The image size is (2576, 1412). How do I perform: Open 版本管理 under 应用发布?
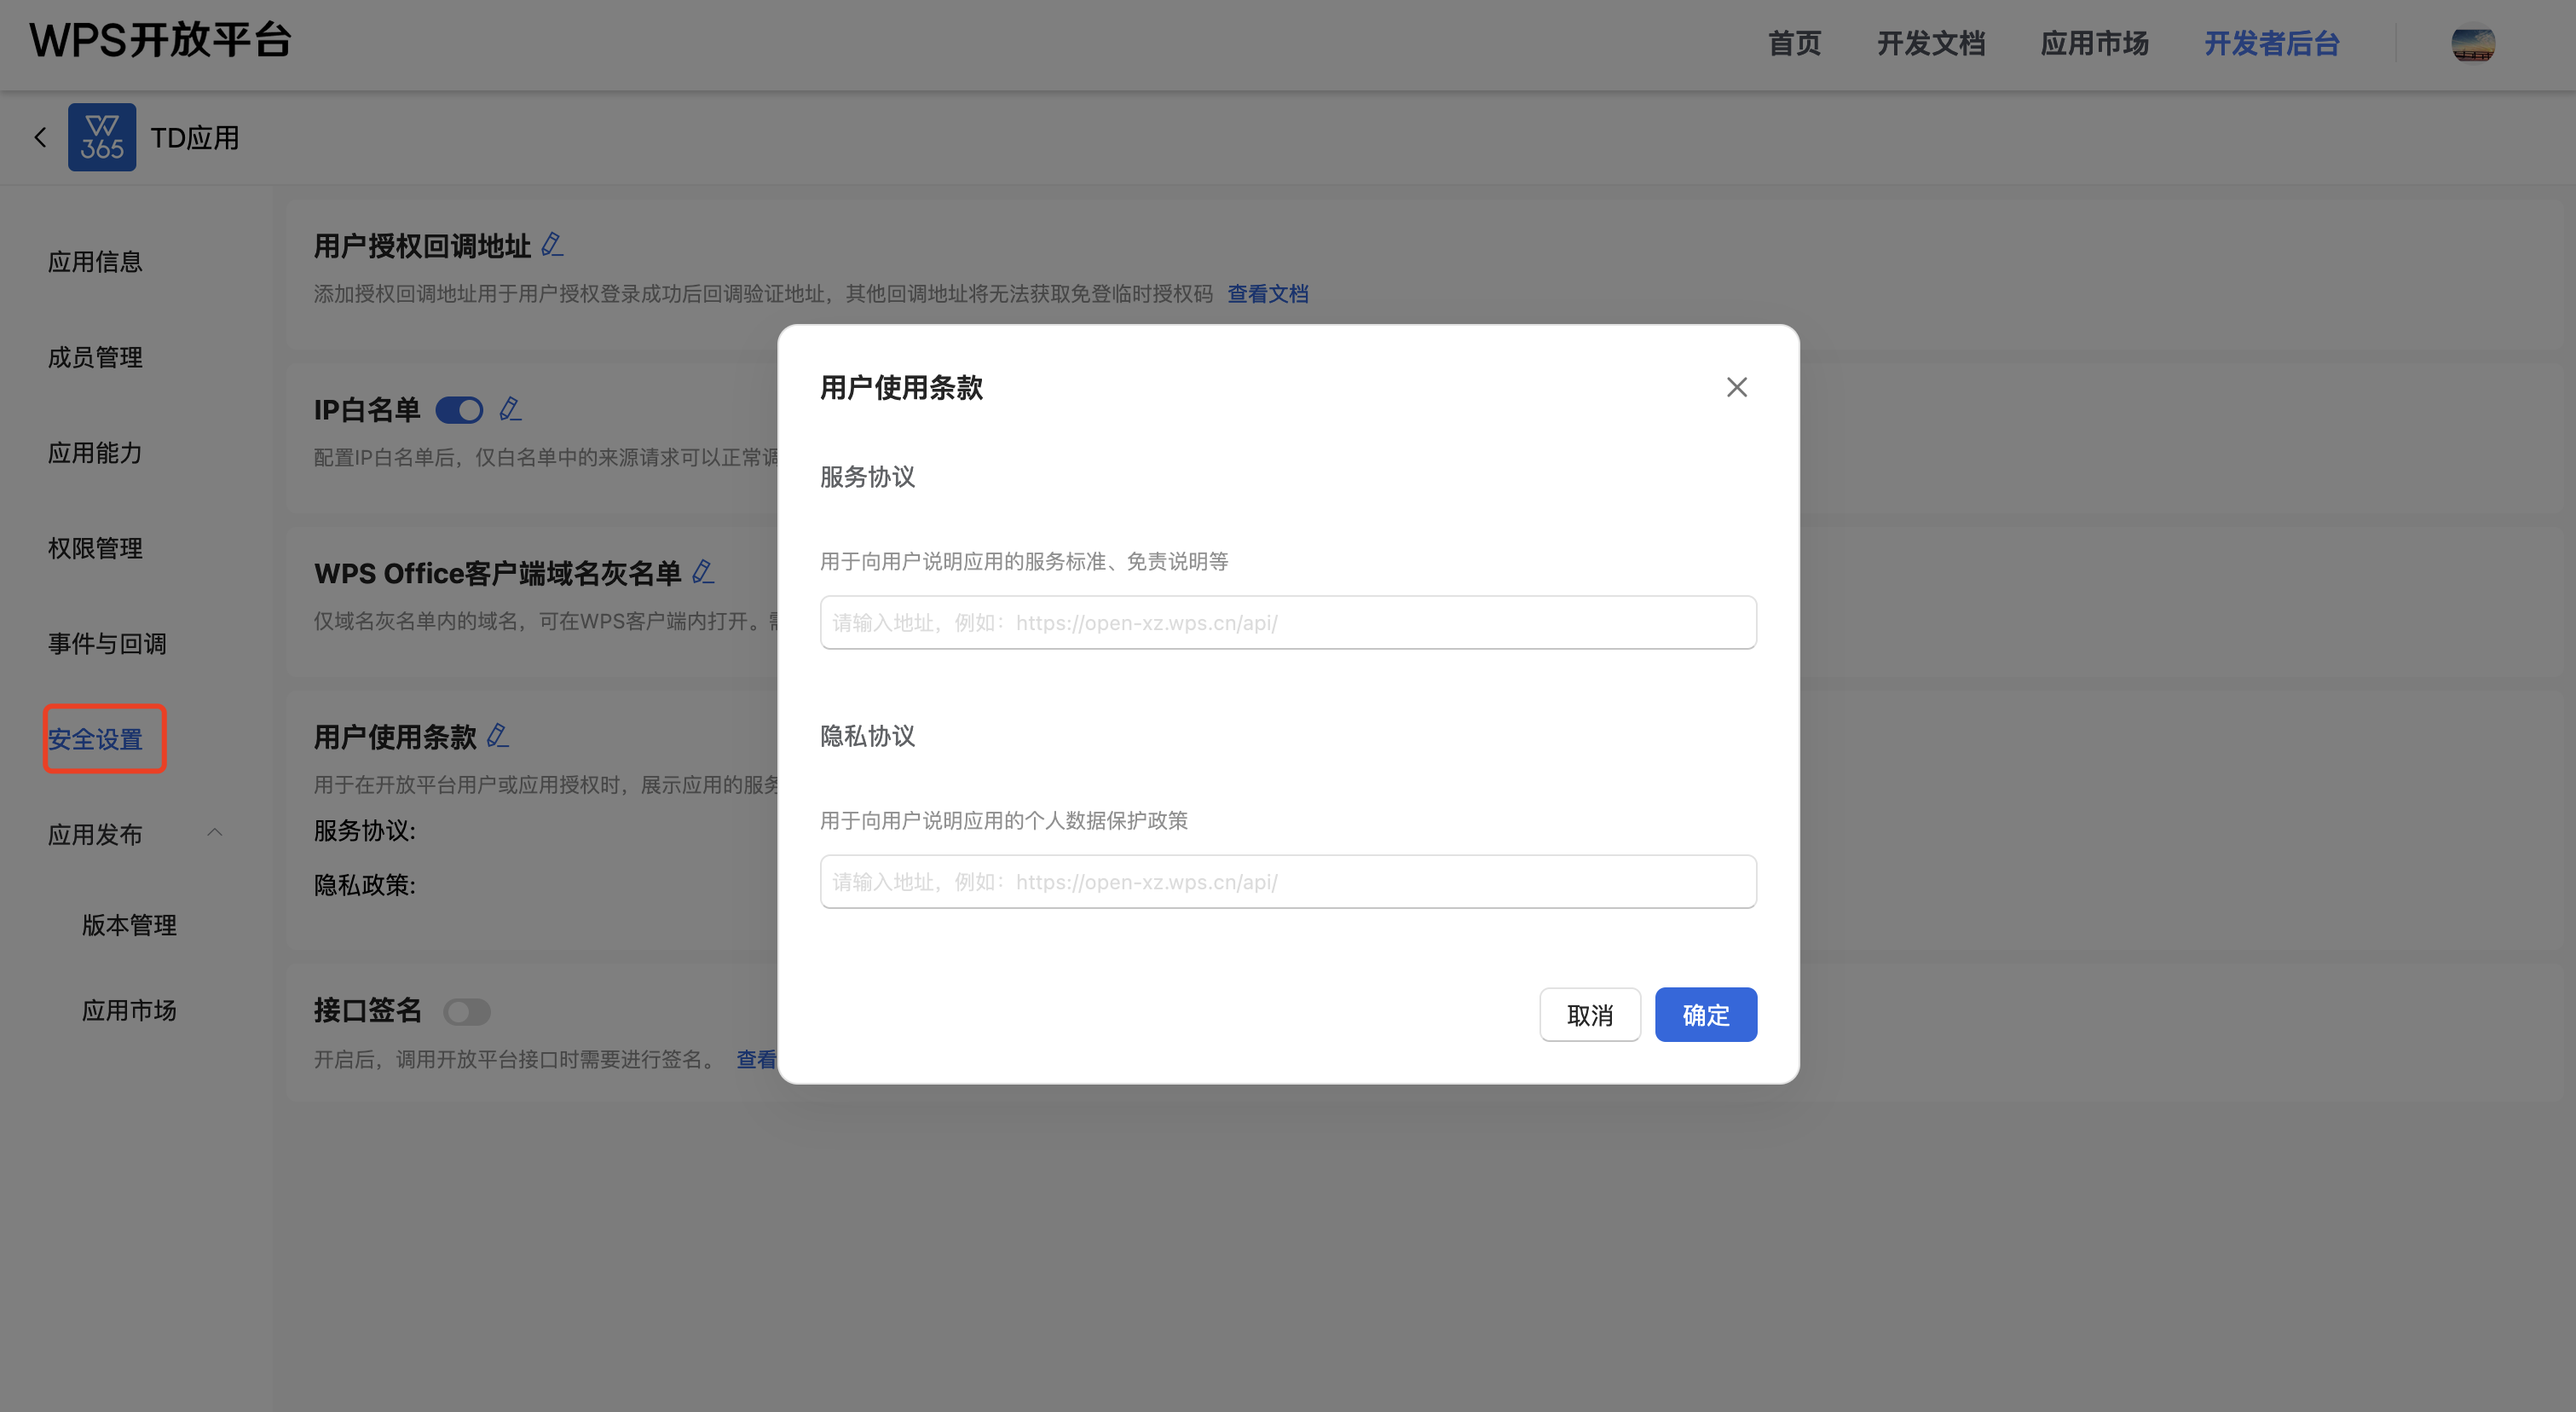click(x=129, y=925)
